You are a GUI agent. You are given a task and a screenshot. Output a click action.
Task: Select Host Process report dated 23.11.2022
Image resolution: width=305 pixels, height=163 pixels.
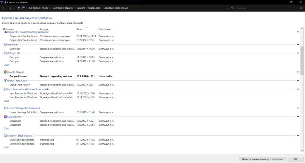[x=59, y=97]
